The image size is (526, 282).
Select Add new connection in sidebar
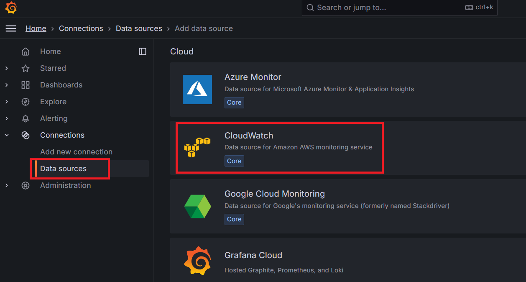click(76, 152)
